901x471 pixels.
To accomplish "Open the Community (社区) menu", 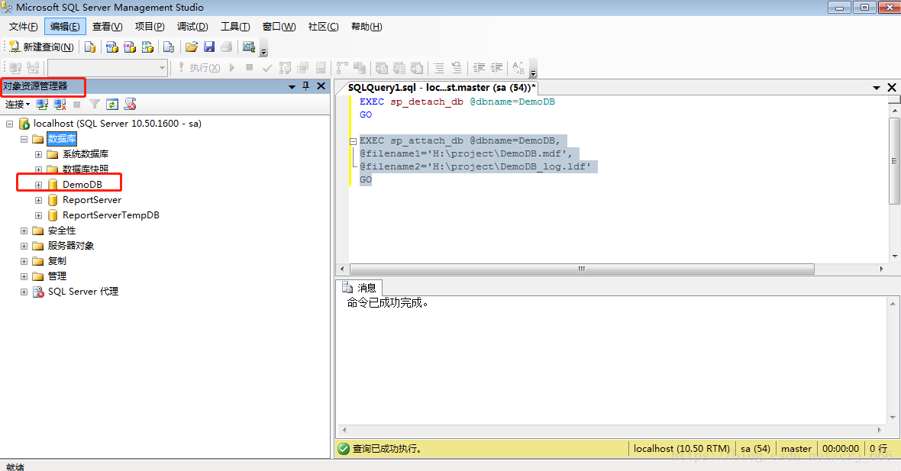I will point(324,27).
